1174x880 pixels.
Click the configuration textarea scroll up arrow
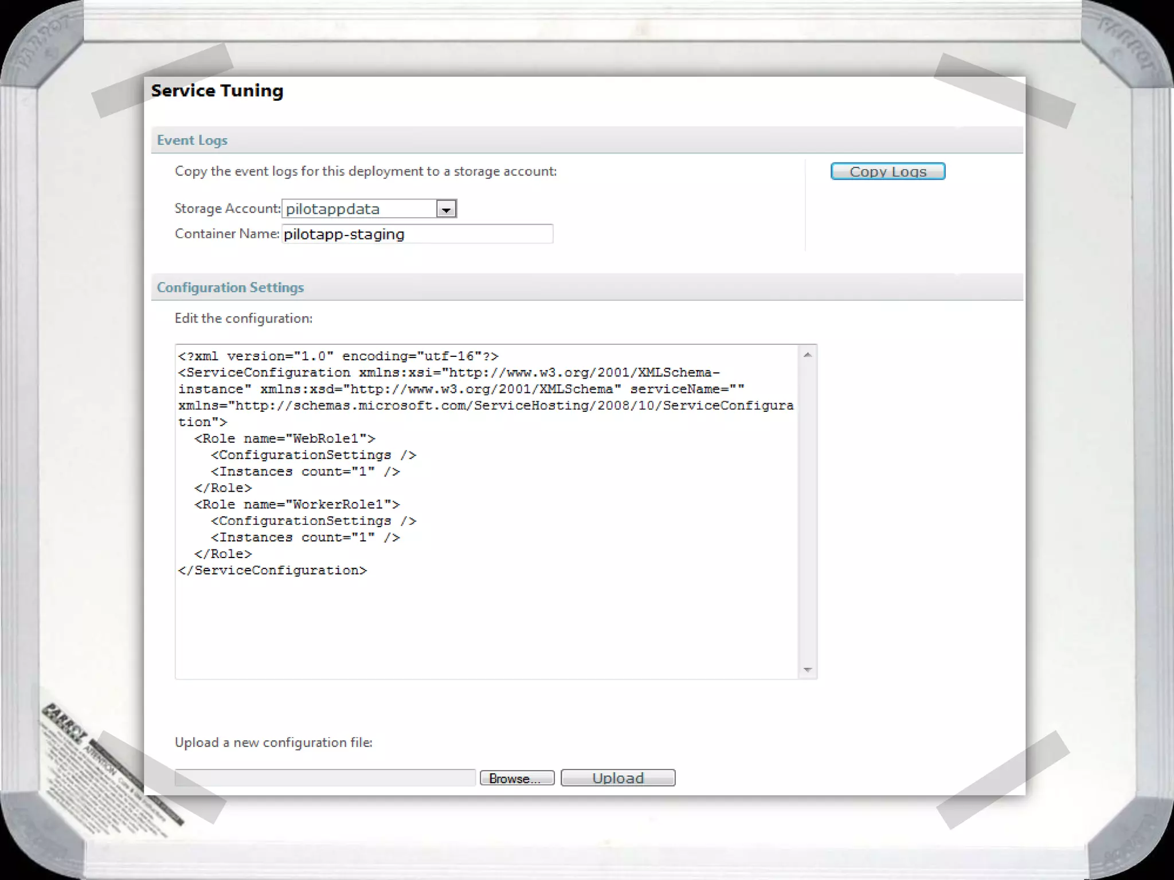click(807, 355)
